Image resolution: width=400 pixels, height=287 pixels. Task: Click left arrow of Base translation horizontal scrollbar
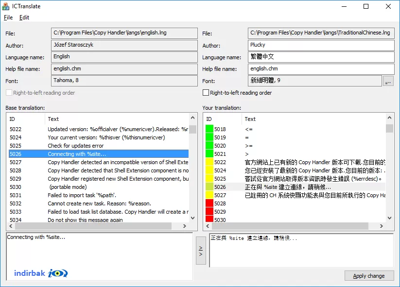point(11,226)
